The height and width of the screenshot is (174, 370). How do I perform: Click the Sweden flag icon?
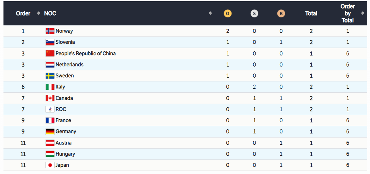pos(50,76)
